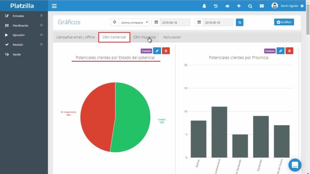The image size is (310, 174).
Task: Click the Potenciales clientes por Estado title
Action: 115,58
